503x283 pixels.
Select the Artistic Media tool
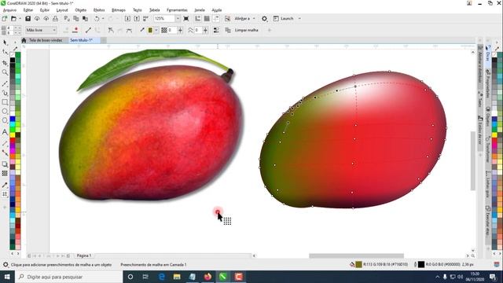tap(5, 93)
